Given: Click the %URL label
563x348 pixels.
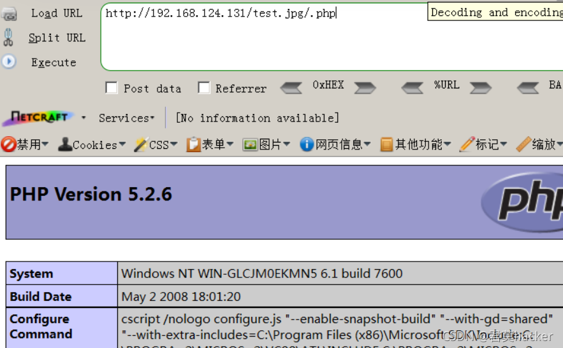Looking at the screenshot, I should click(447, 85).
